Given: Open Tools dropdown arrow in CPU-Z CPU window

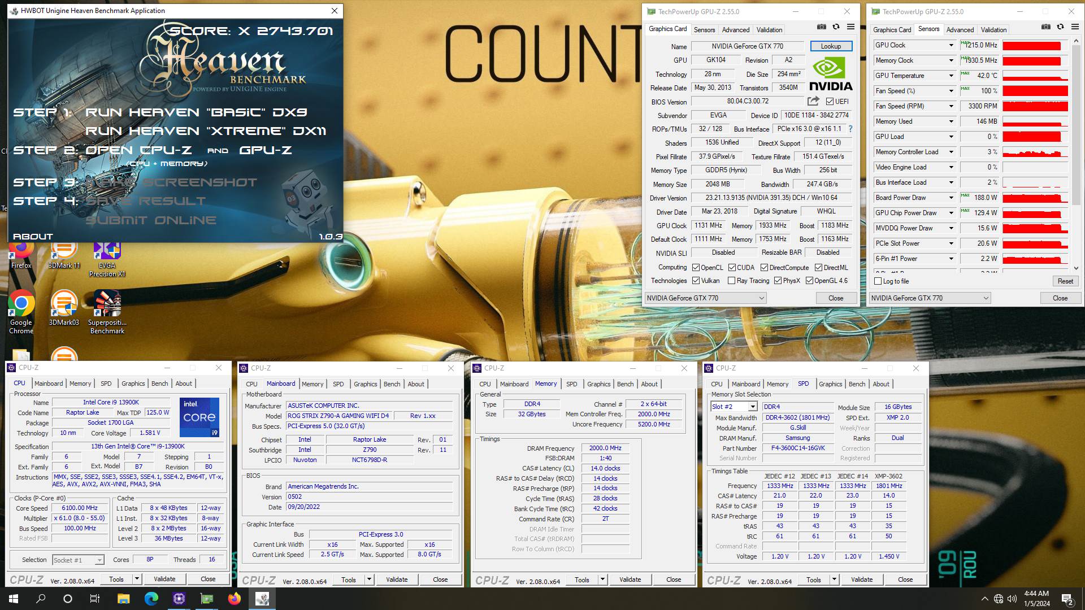Looking at the screenshot, I should (137, 579).
